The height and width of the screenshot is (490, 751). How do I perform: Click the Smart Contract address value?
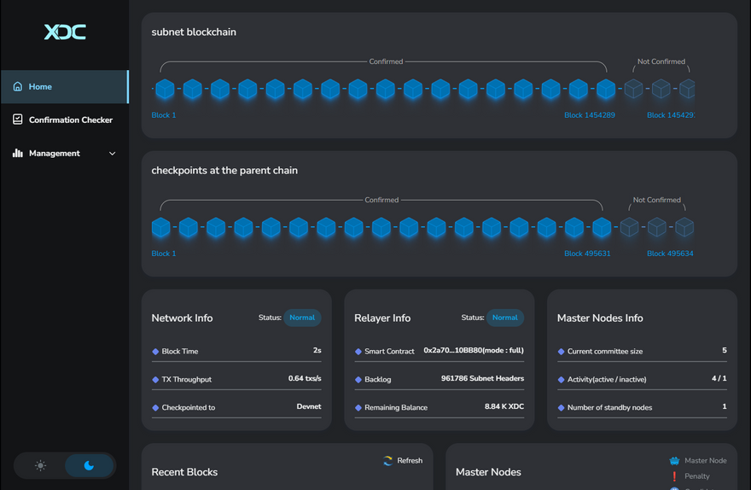coord(473,351)
